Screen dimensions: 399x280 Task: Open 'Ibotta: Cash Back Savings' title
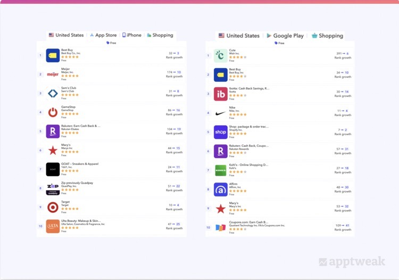(249, 88)
